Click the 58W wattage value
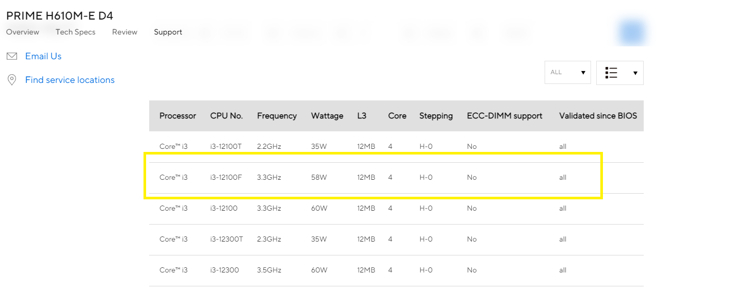The width and height of the screenshot is (733, 291). point(319,177)
